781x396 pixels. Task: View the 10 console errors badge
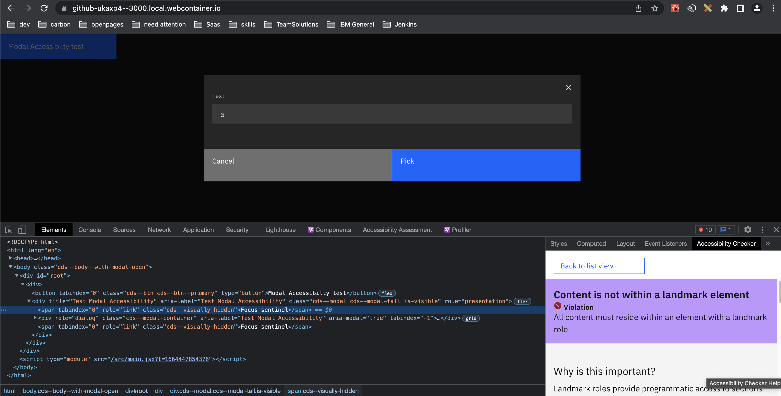705,230
